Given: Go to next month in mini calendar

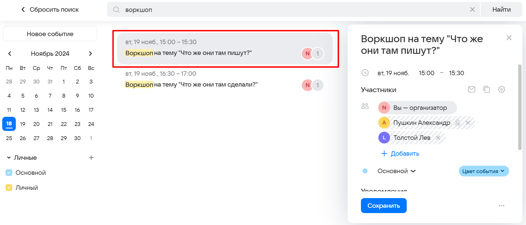Looking at the screenshot, I should pos(90,54).
